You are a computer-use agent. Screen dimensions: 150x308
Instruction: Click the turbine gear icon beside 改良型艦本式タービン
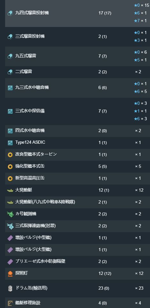10,155
